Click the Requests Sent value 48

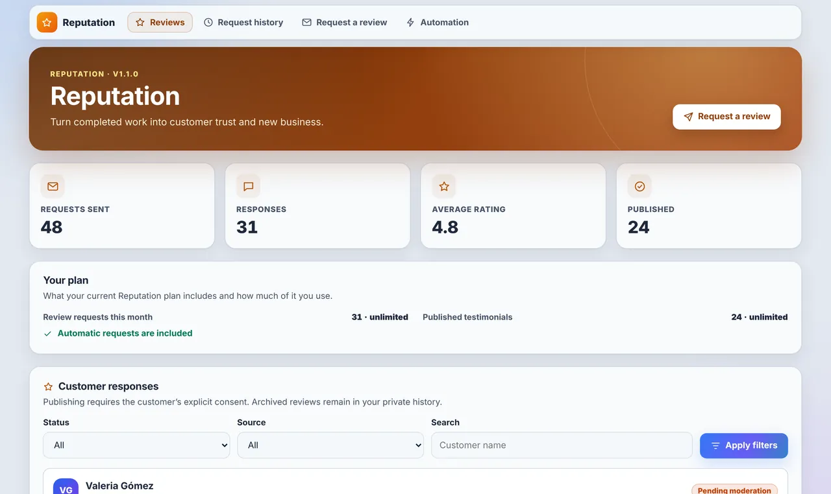click(52, 227)
